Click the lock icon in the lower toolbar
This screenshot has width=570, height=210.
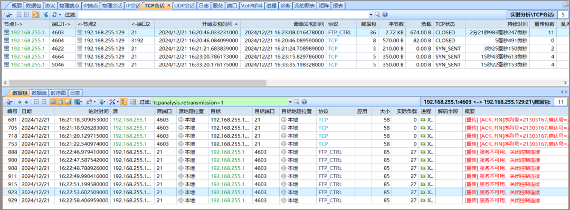tap(133, 102)
